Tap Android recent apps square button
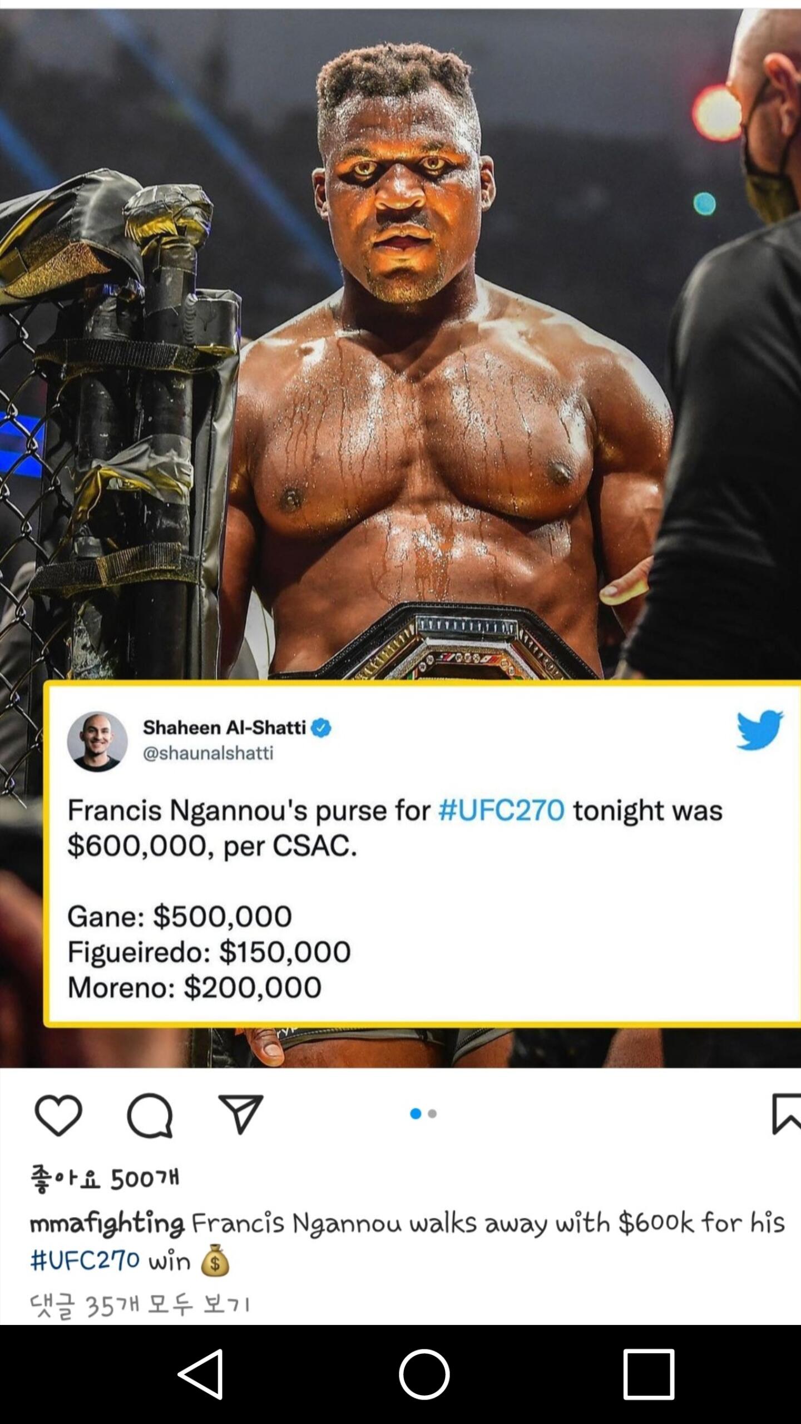The height and width of the screenshot is (1424, 801). tap(649, 1374)
